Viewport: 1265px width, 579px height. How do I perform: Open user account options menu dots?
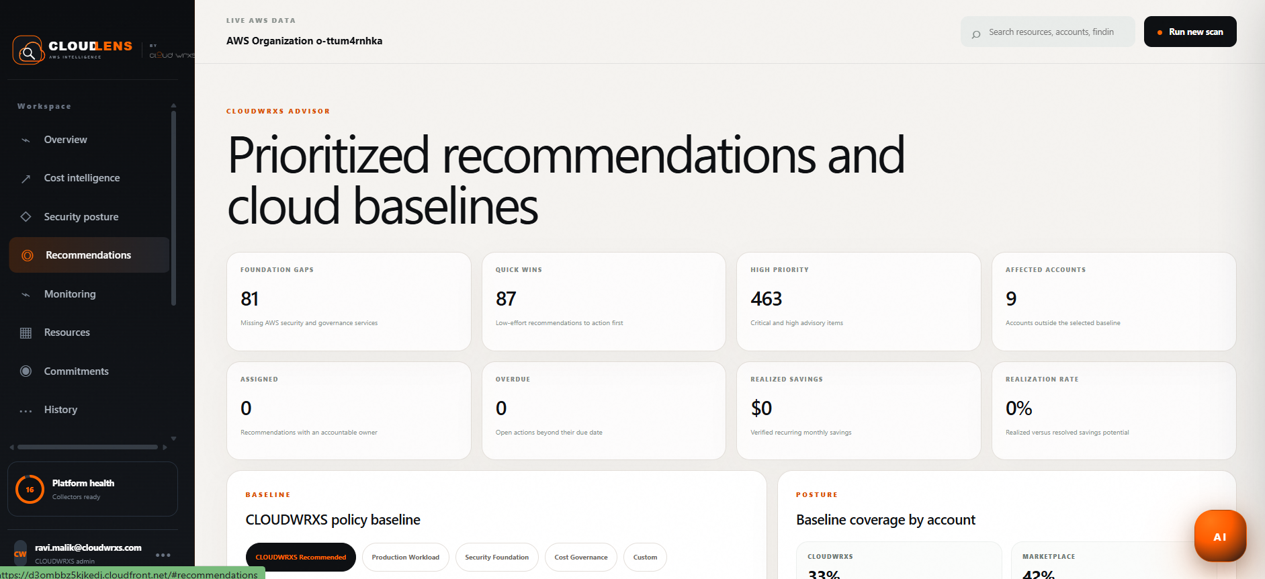point(163,555)
